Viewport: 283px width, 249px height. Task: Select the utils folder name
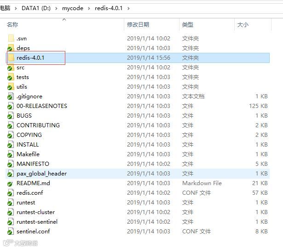coord(22,87)
